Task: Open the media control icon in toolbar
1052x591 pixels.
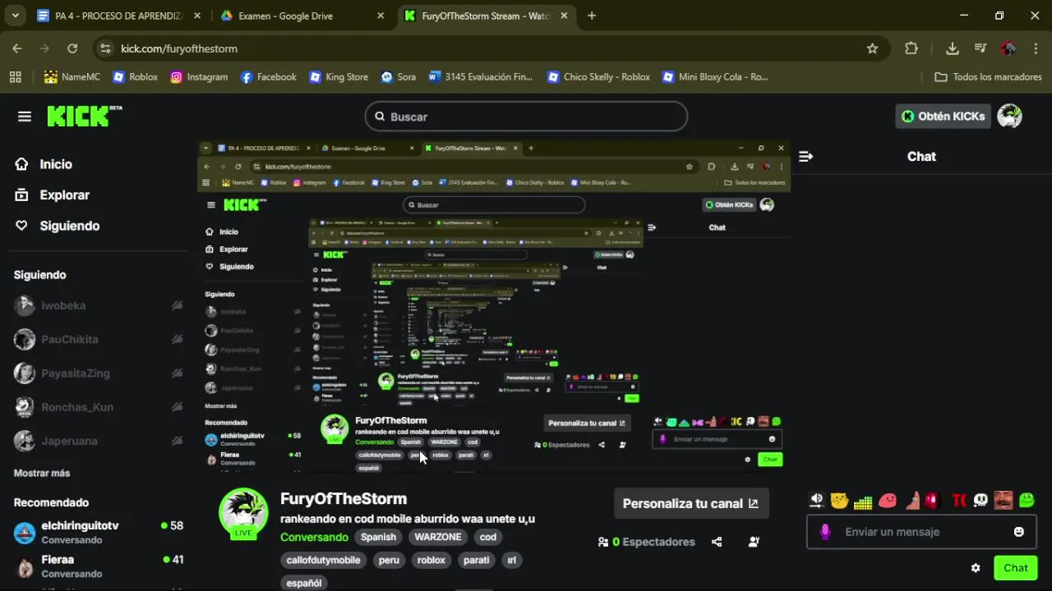Action: pos(980,48)
